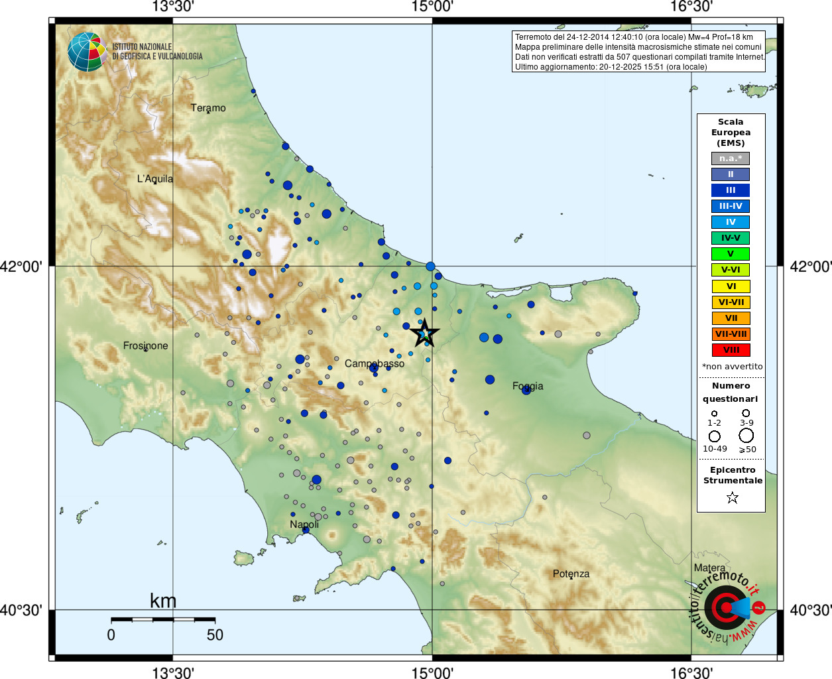Click the Scala Europea (EMS) legend title
The height and width of the screenshot is (679, 832).
(731, 133)
